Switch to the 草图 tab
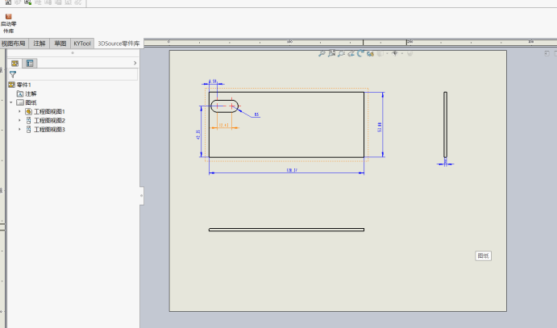The image size is (557, 328). [60, 44]
